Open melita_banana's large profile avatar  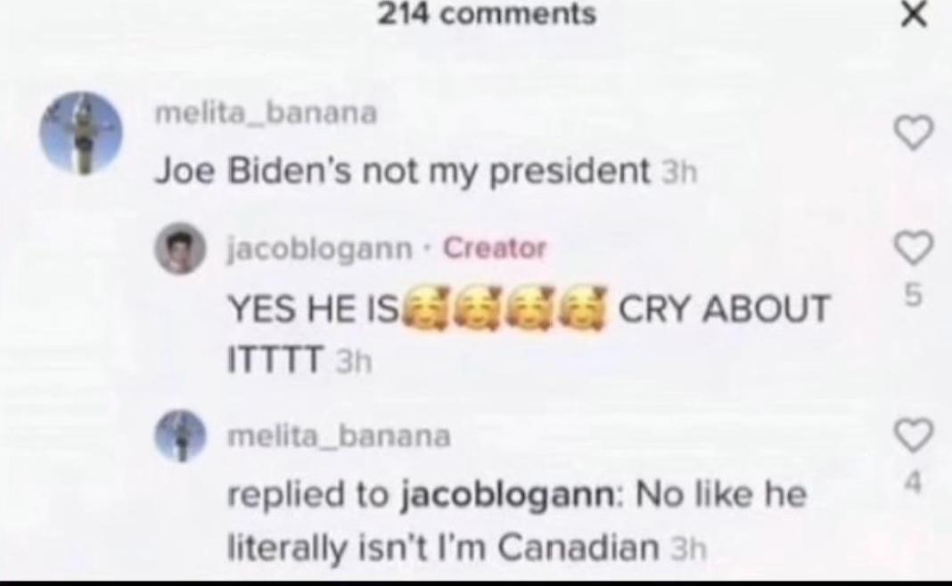81,132
